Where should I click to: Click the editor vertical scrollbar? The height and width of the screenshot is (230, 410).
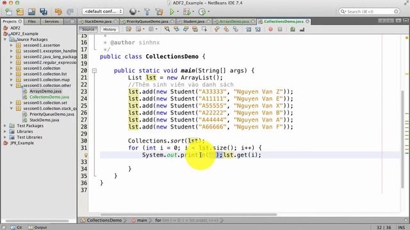tap(402, 139)
